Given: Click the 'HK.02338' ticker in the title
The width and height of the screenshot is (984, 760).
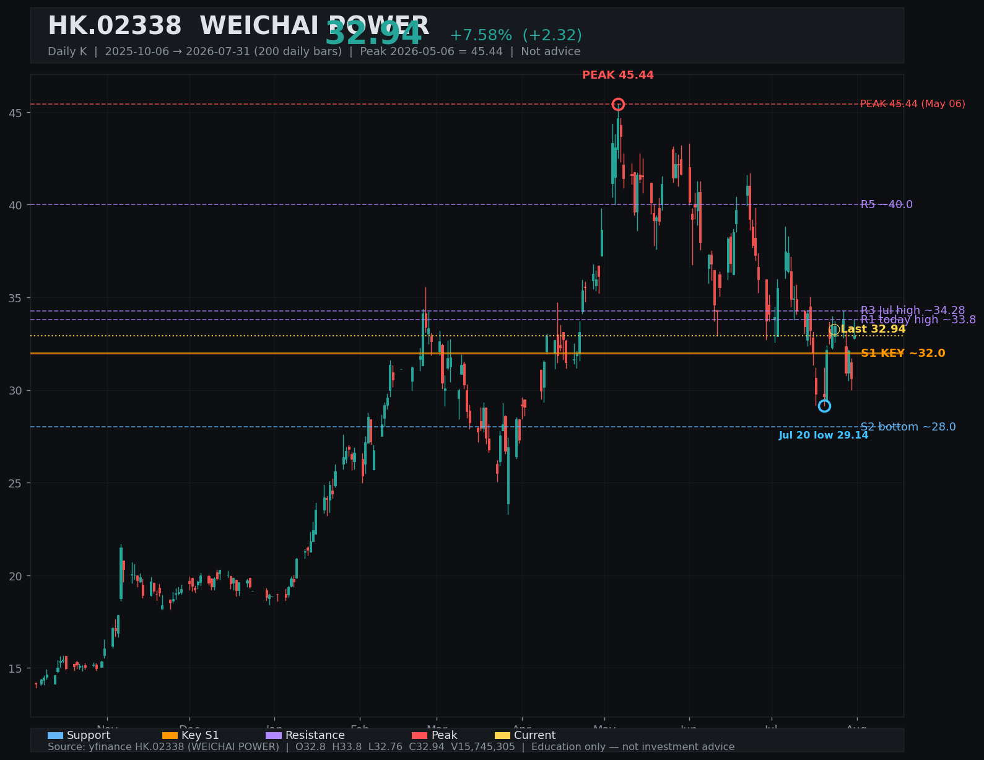Looking at the screenshot, I should (115, 26).
